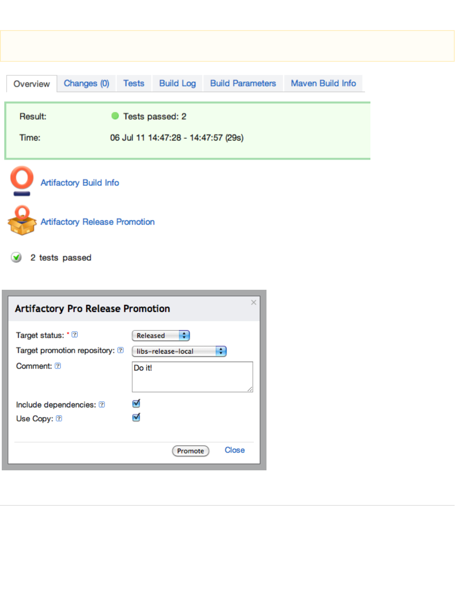Click the Close link in the dialog
The width and height of the screenshot is (455, 613).
[234, 450]
